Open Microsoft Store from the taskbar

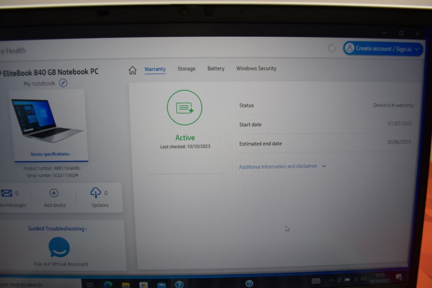click(x=143, y=285)
